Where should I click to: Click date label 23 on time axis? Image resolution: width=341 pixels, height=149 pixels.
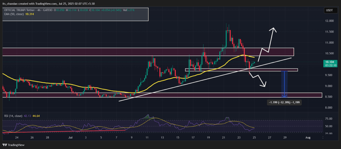239,138
